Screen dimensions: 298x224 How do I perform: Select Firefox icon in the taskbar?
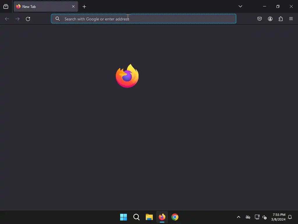click(162, 217)
